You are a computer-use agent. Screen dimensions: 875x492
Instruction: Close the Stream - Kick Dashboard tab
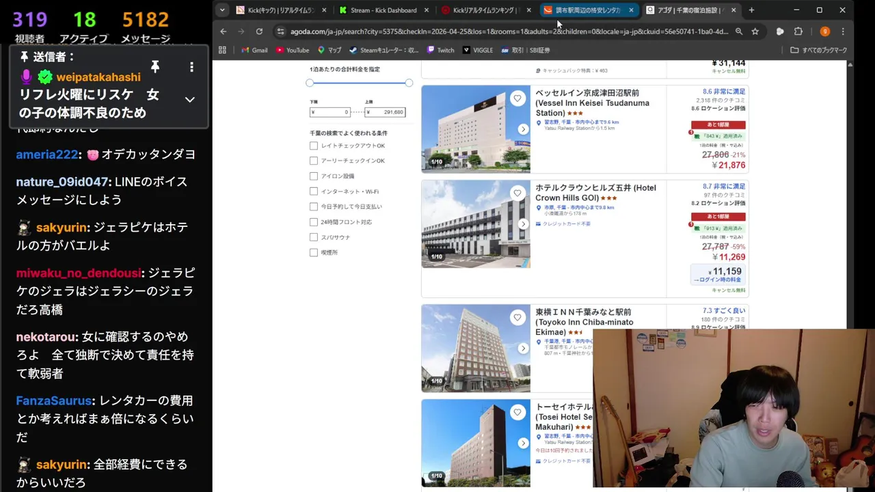(x=427, y=10)
